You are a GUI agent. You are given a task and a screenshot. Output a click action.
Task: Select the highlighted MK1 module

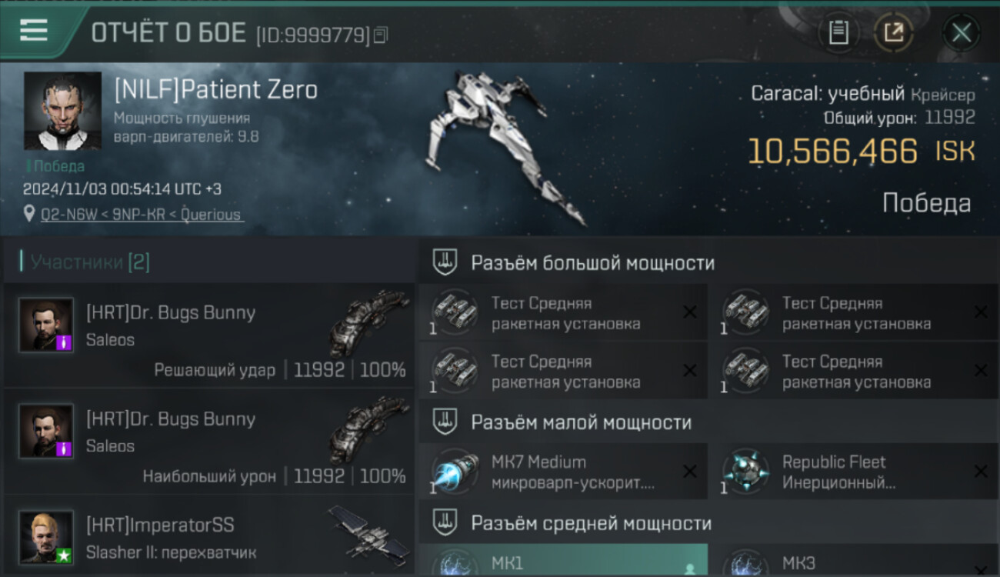point(563,560)
